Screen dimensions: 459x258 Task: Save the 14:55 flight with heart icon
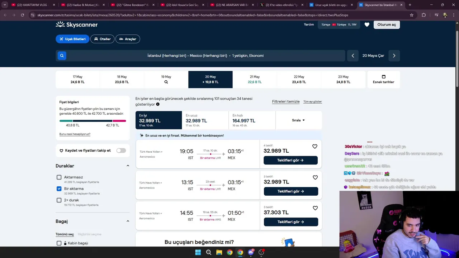coord(315,208)
